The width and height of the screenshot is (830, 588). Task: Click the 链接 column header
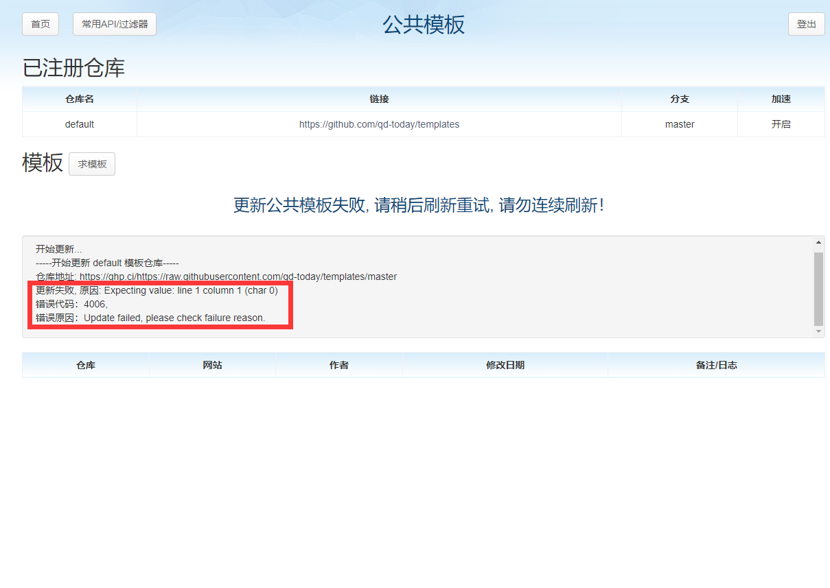379,99
